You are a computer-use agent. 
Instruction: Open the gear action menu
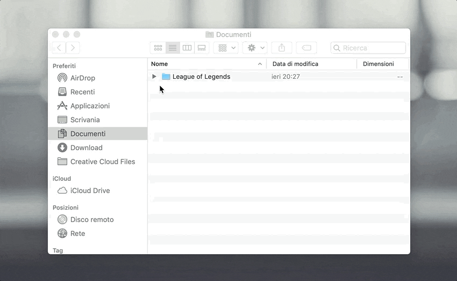(255, 48)
